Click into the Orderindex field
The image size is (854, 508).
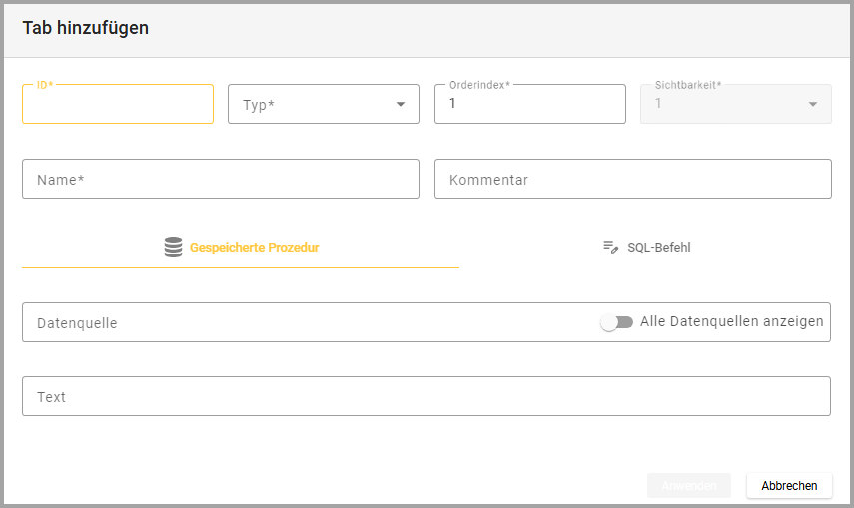529,105
